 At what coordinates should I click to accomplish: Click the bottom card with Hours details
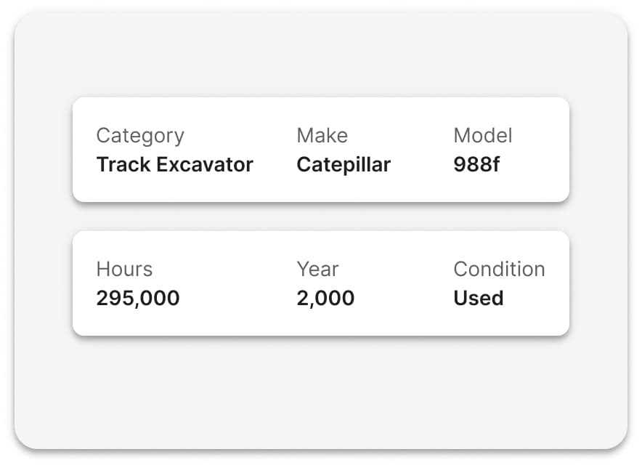[321, 283]
